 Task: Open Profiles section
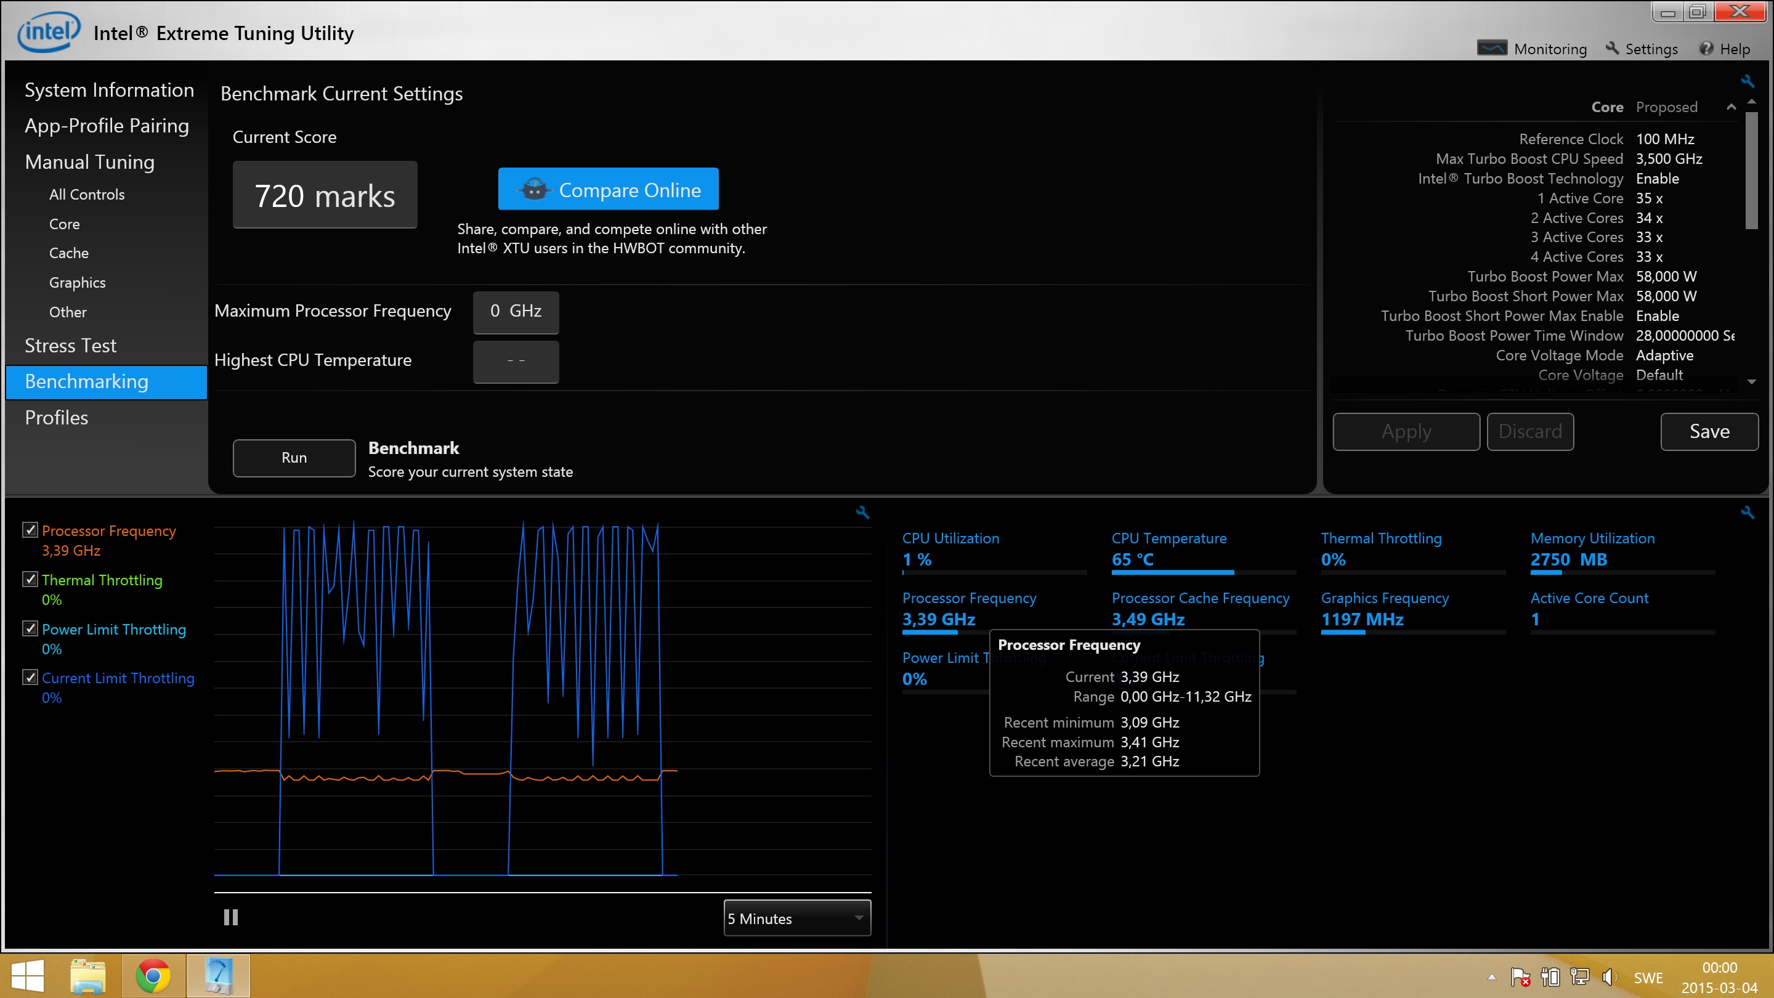pyautogui.click(x=57, y=418)
